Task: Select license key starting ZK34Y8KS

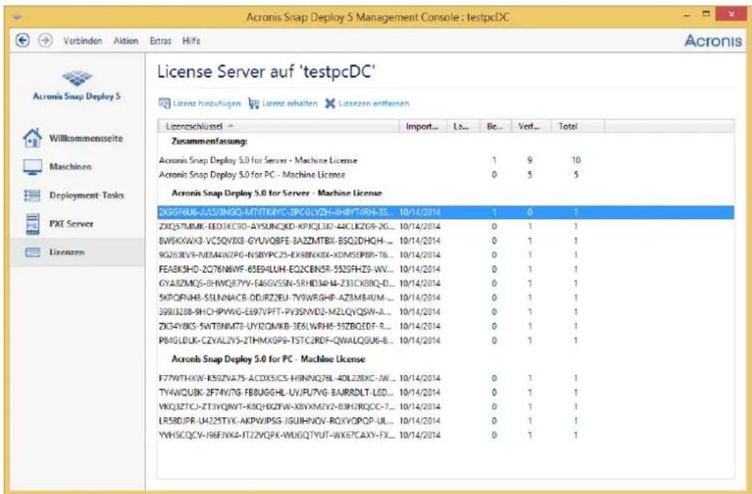Action: point(445,326)
